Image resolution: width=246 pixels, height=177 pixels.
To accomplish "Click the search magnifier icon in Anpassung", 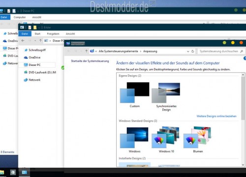I will 242,51.
